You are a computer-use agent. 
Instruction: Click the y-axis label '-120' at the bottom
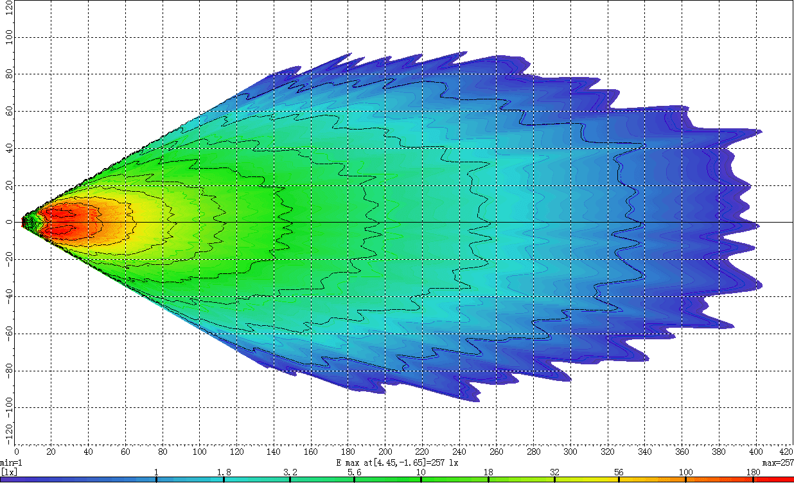click(x=7, y=436)
